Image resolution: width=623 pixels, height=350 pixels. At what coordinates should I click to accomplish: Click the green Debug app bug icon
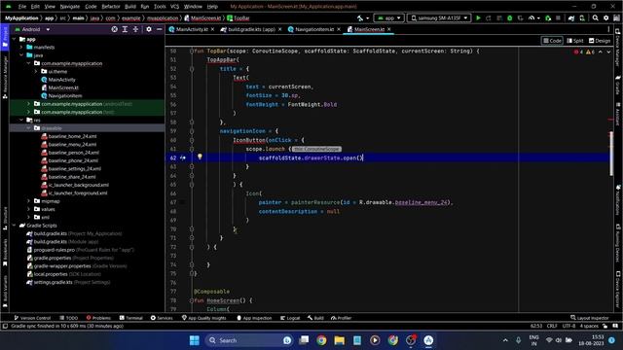[x=510, y=18]
